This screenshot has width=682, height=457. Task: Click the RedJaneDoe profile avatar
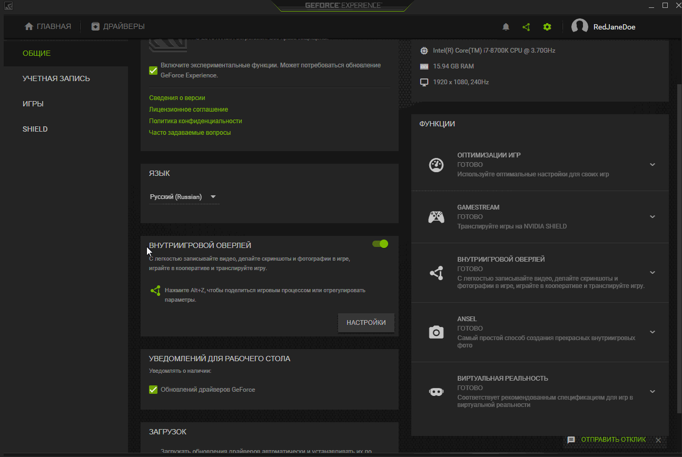[579, 26]
